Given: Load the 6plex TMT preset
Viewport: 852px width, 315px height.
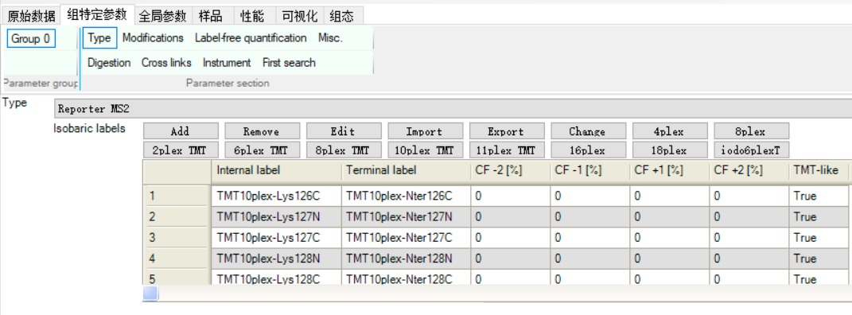Looking at the screenshot, I should tap(262, 150).
